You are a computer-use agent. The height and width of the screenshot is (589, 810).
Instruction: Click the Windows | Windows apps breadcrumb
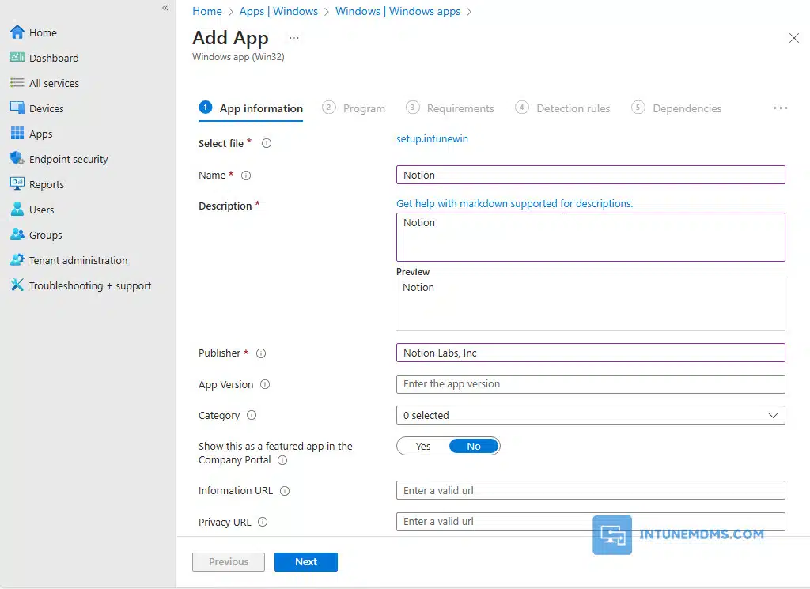click(x=397, y=11)
